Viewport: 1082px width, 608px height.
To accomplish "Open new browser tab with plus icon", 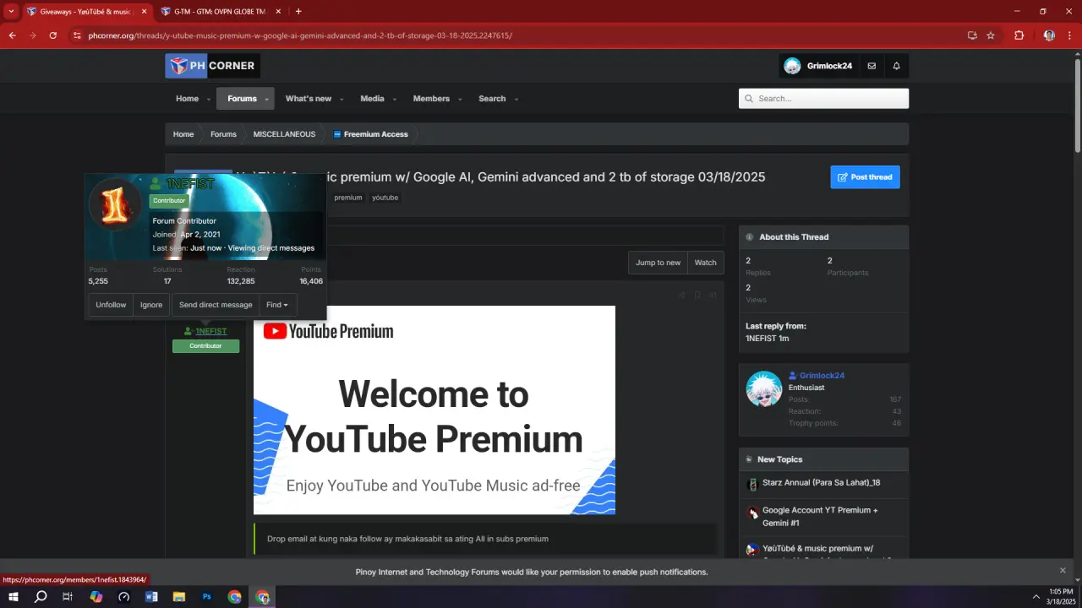I will [x=298, y=11].
